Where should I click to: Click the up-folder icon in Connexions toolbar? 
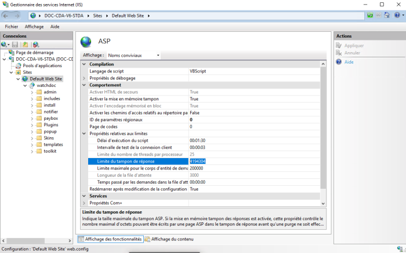[26, 45]
